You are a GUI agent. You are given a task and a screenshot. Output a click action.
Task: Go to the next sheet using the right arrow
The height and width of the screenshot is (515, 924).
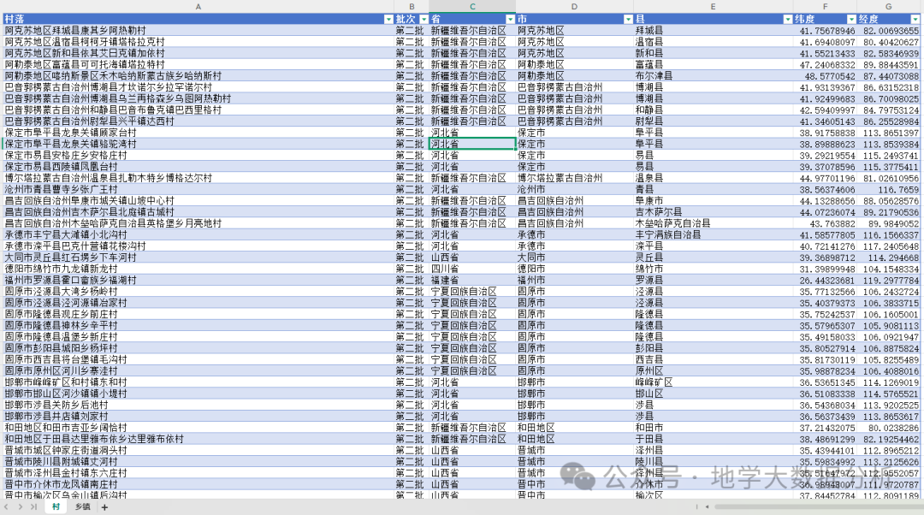pyautogui.click(x=20, y=506)
